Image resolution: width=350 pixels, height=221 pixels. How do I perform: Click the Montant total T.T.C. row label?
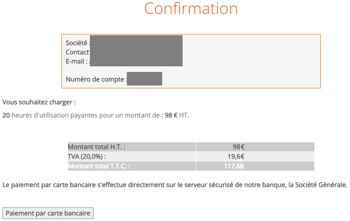[99, 166]
